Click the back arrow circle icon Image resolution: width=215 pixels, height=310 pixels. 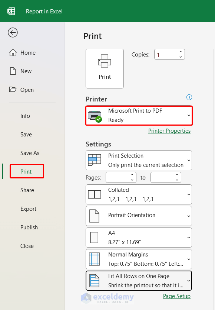(x=13, y=33)
